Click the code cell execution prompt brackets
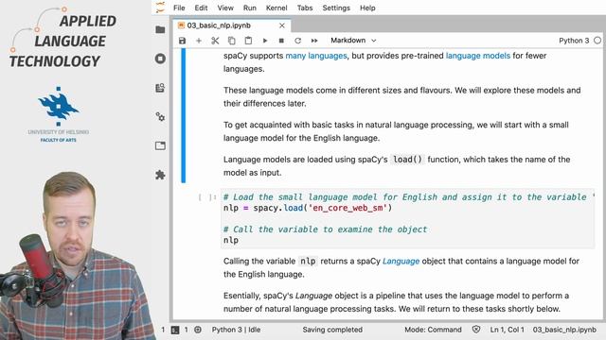 point(207,197)
